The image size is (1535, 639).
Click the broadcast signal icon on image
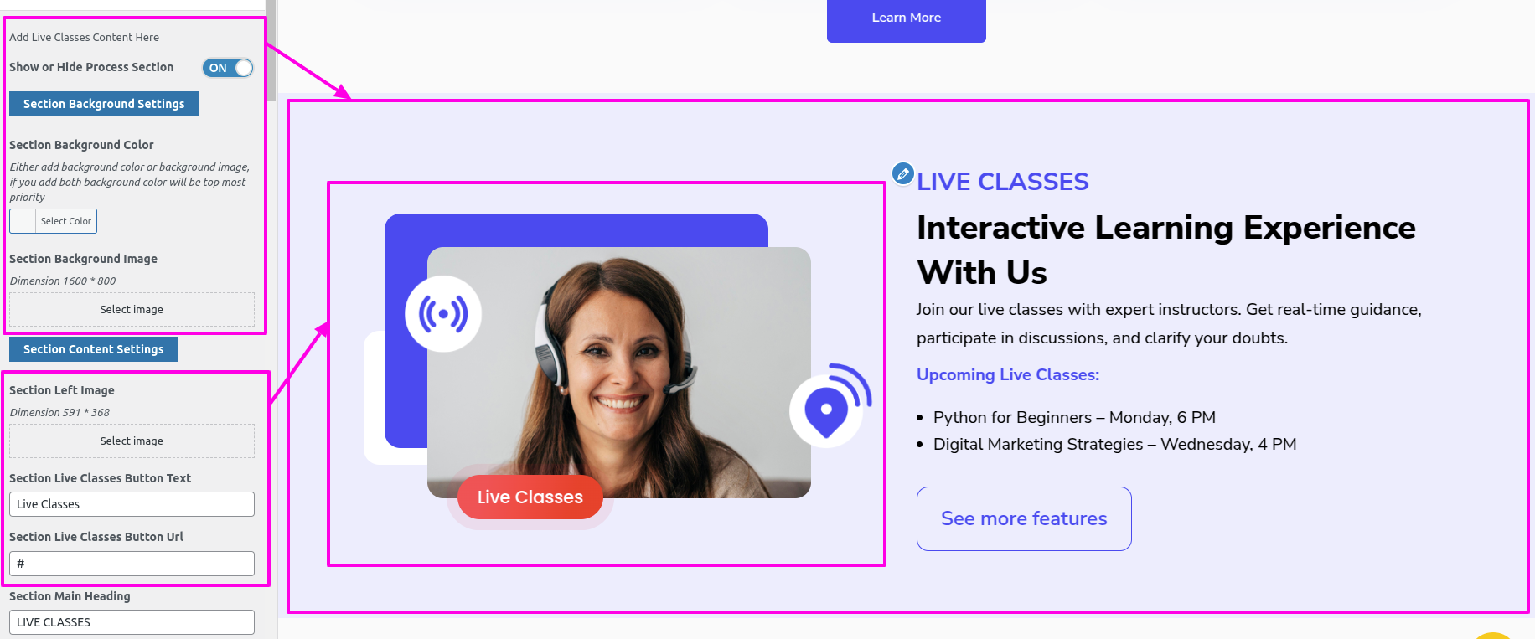443,314
